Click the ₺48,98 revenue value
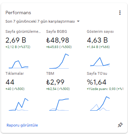The height and width of the screenshot is (136, 128). click(x=58, y=40)
